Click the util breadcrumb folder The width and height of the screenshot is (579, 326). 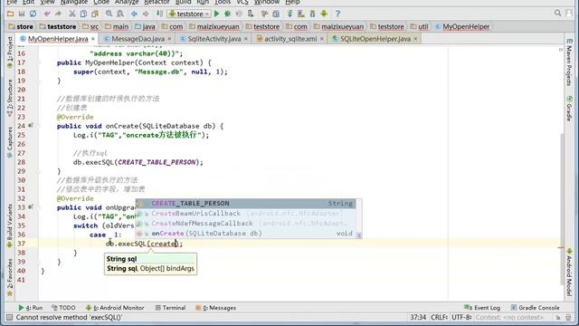tap(420, 26)
